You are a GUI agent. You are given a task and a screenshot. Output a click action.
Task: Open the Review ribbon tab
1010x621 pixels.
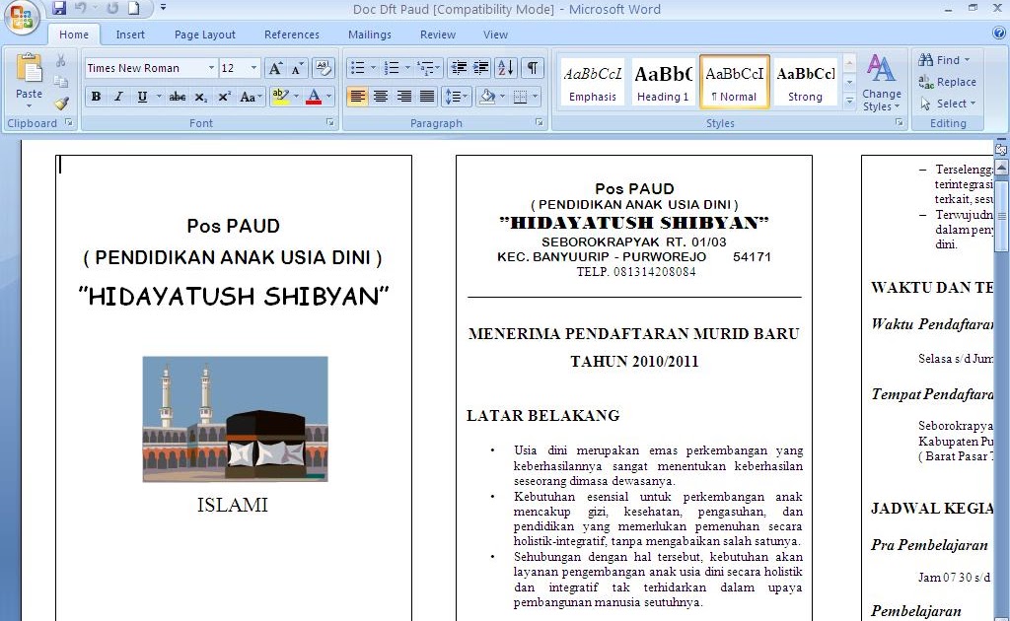(437, 34)
